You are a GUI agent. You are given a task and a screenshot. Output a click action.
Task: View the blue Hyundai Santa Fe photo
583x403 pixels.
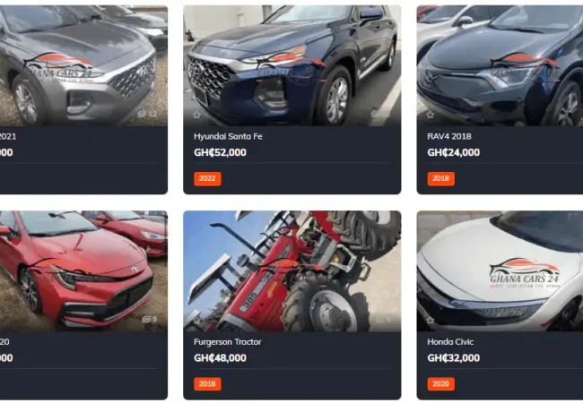pyautogui.click(x=292, y=65)
